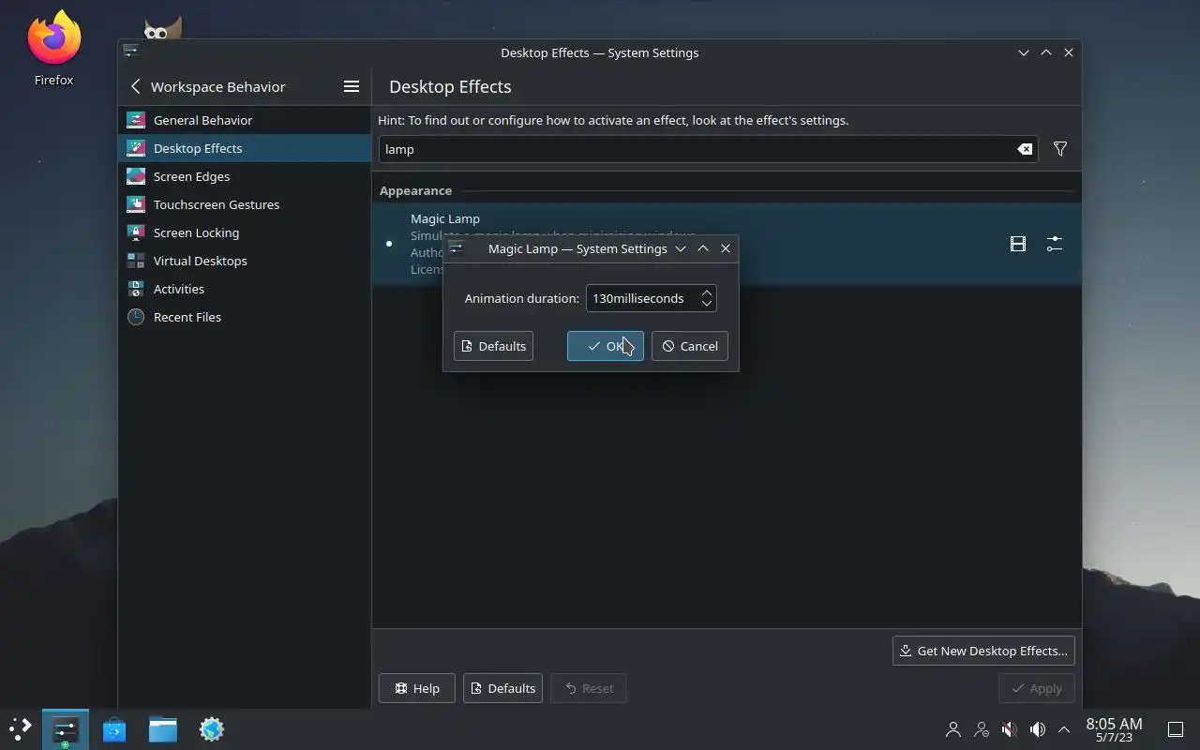The height and width of the screenshot is (750, 1200).
Task: Open Screen Locking settings
Action: tap(245, 232)
